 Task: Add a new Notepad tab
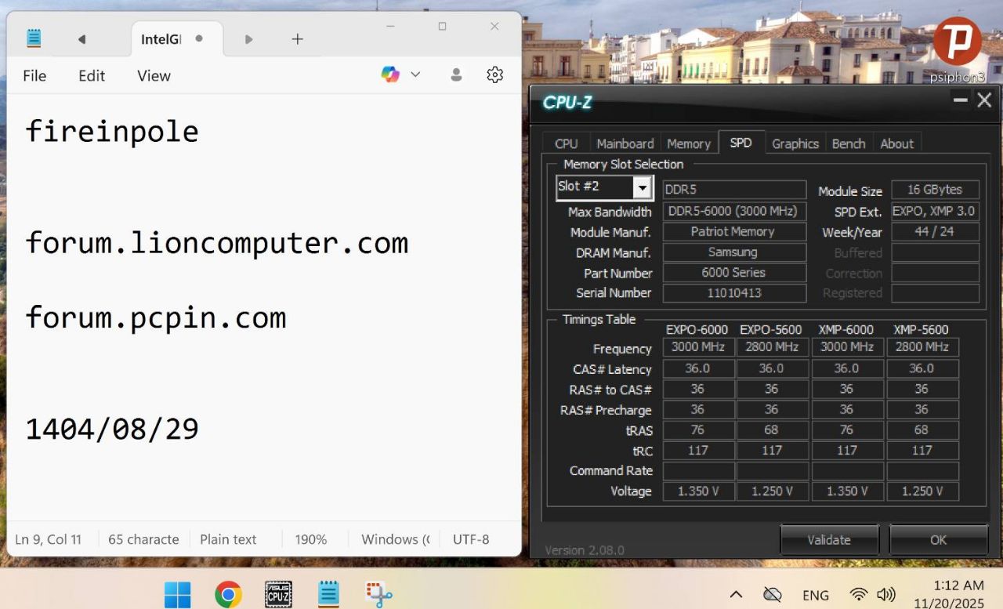pos(297,39)
